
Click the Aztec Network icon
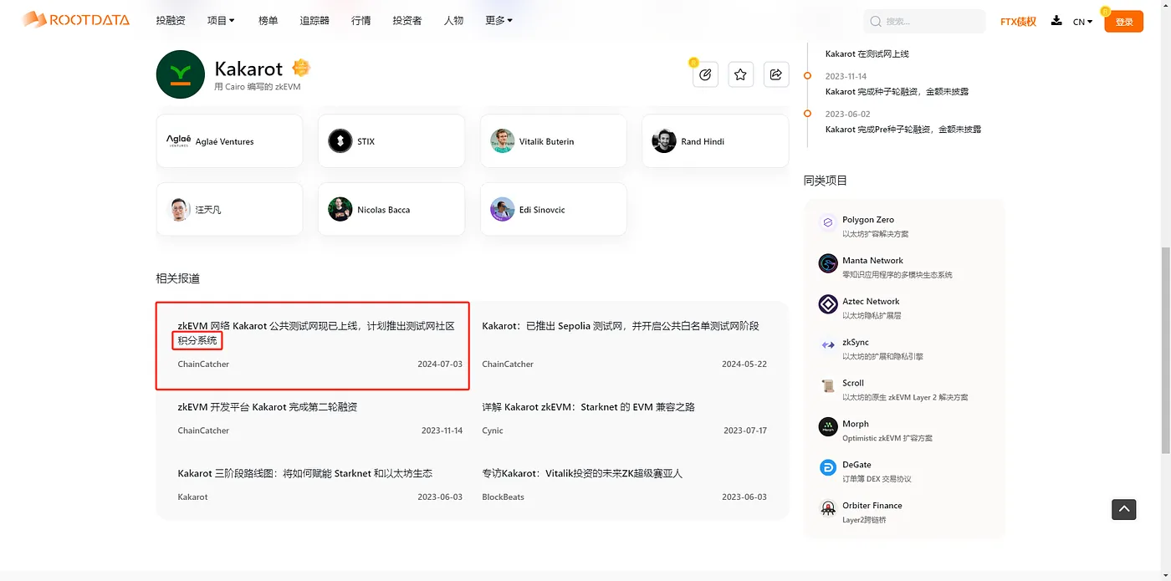pyautogui.click(x=828, y=304)
